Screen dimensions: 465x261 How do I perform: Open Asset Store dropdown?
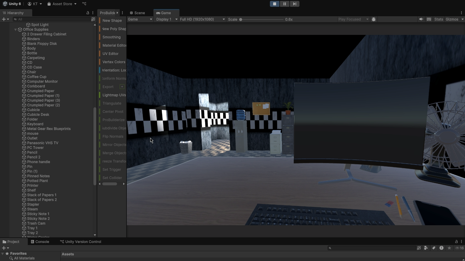pyautogui.click(x=62, y=4)
